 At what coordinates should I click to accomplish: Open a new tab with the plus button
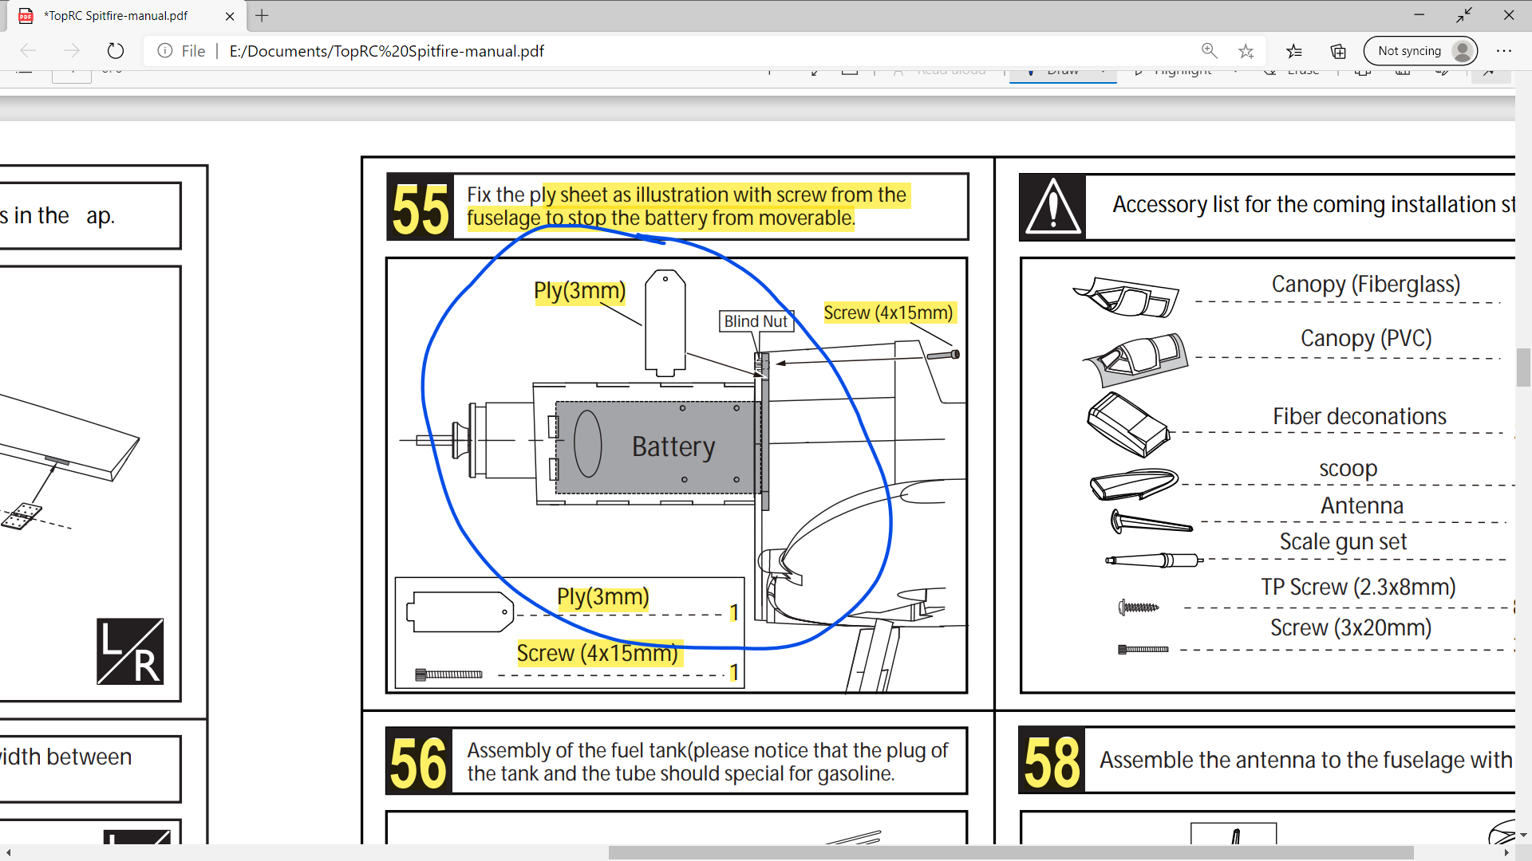(x=262, y=15)
